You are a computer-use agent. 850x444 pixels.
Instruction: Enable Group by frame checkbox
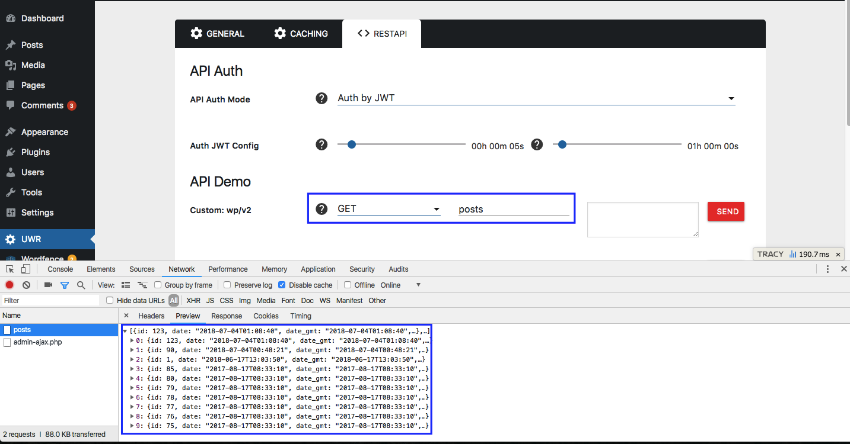click(x=158, y=285)
